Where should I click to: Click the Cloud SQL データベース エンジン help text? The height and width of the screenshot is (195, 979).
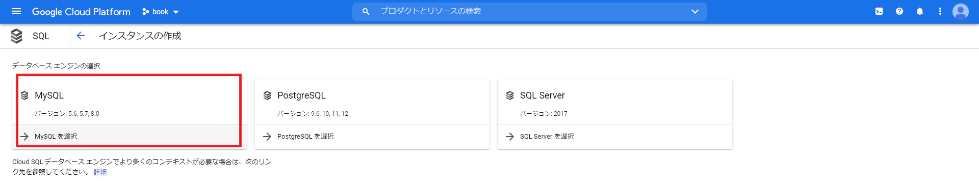pos(142,167)
